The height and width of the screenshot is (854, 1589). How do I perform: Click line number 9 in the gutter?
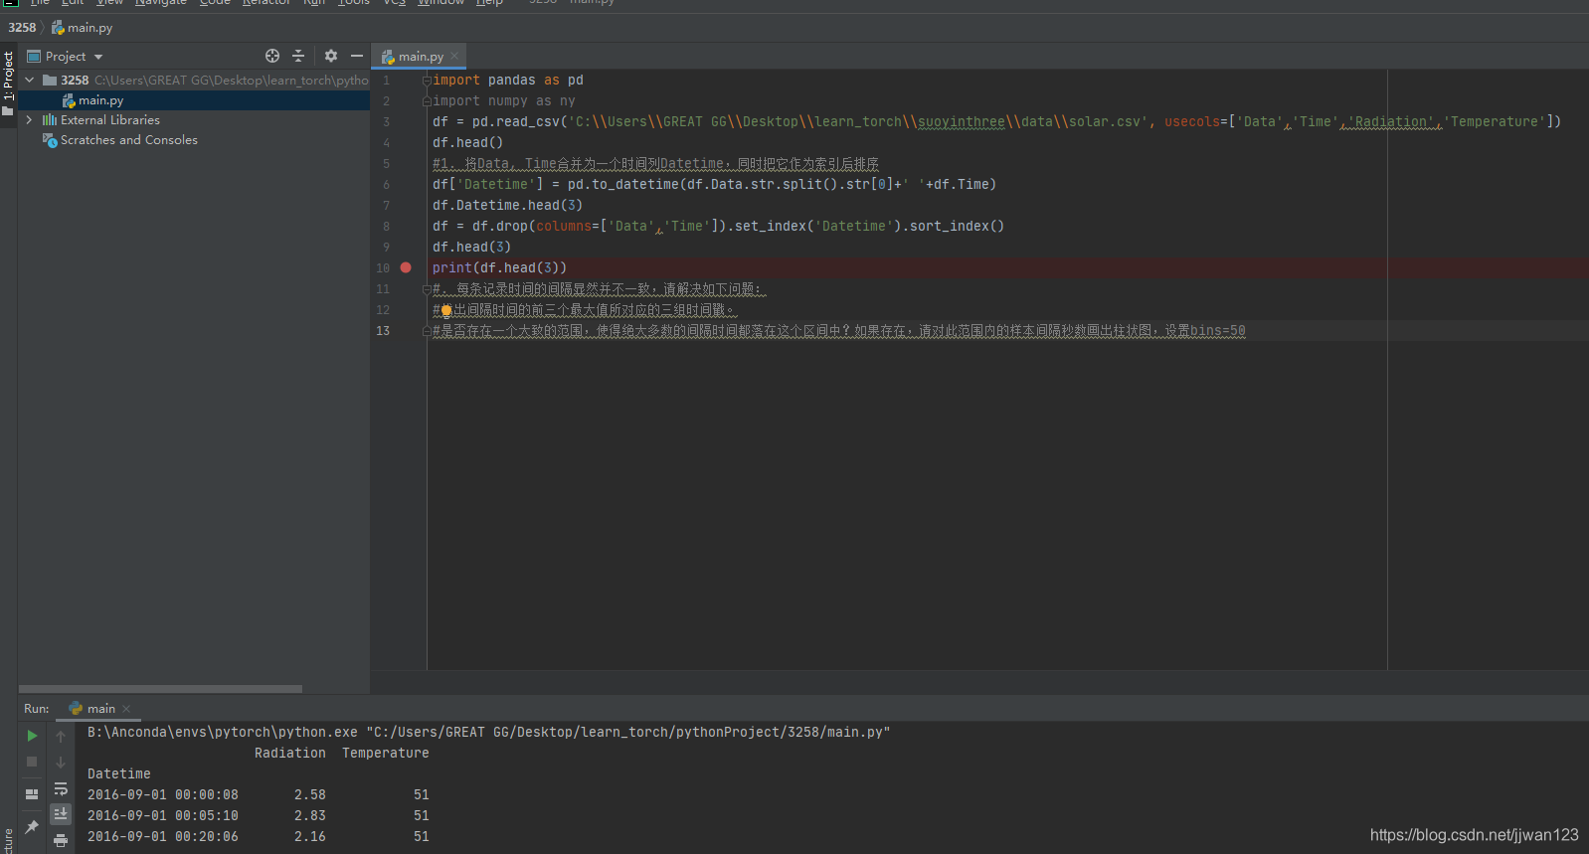click(x=386, y=247)
